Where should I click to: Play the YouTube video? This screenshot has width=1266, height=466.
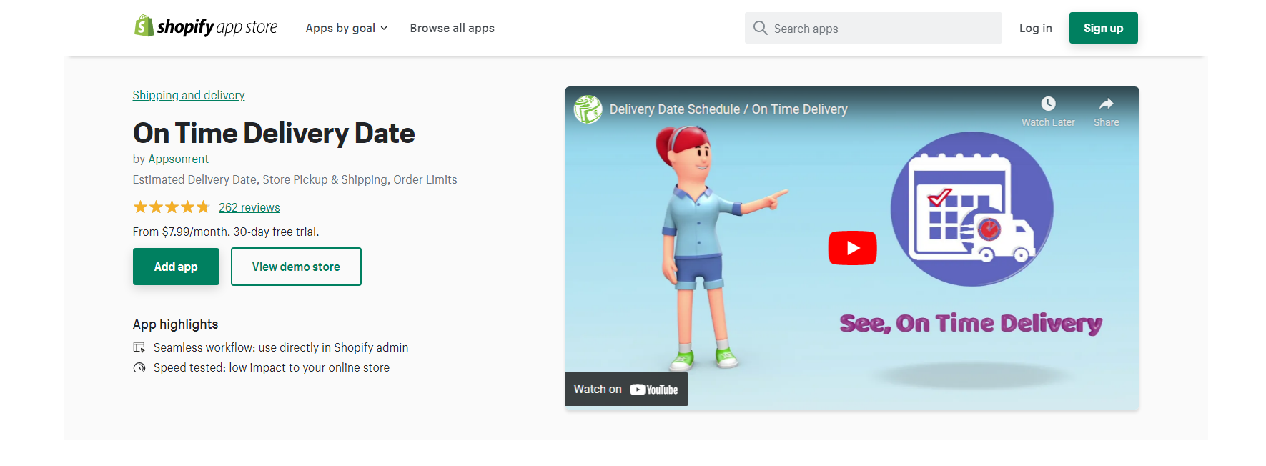click(x=852, y=248)
